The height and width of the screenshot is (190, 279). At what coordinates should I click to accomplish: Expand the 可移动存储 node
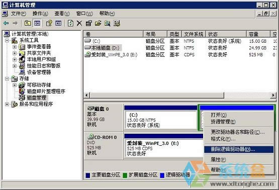click(15, 85)
